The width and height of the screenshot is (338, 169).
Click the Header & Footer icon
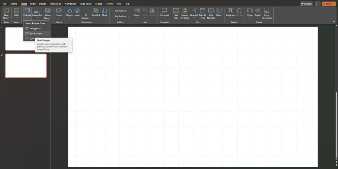point(185,13)
